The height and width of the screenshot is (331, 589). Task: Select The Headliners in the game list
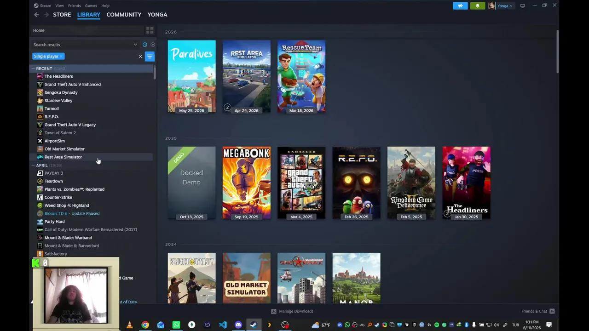[58, 76]
